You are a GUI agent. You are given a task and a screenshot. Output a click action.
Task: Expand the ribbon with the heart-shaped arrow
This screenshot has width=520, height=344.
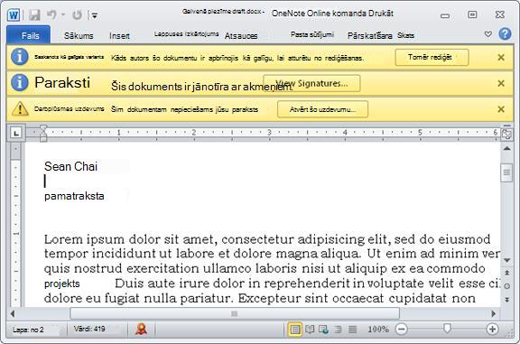pos(487,33)
